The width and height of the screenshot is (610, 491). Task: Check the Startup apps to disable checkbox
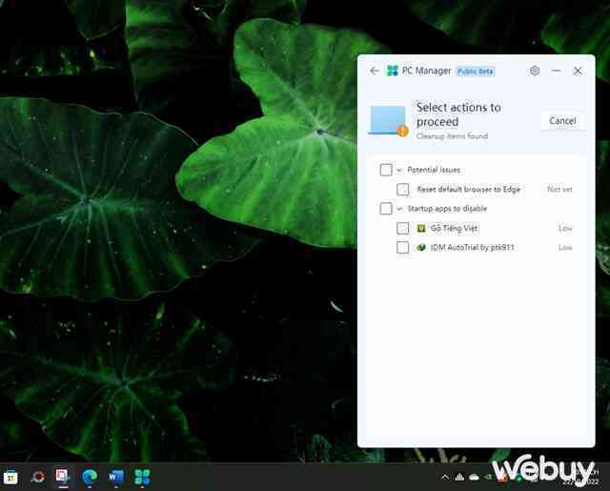pyautogui.click(x=386, y=209)
